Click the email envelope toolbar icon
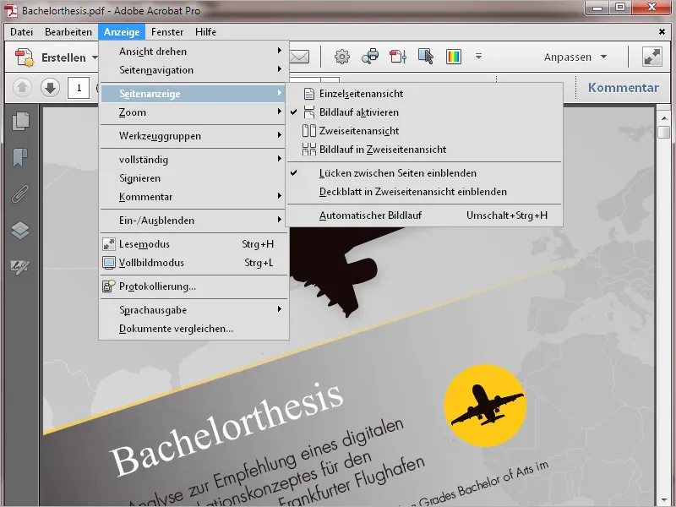The image size is (676, 507). pos(300,57)
